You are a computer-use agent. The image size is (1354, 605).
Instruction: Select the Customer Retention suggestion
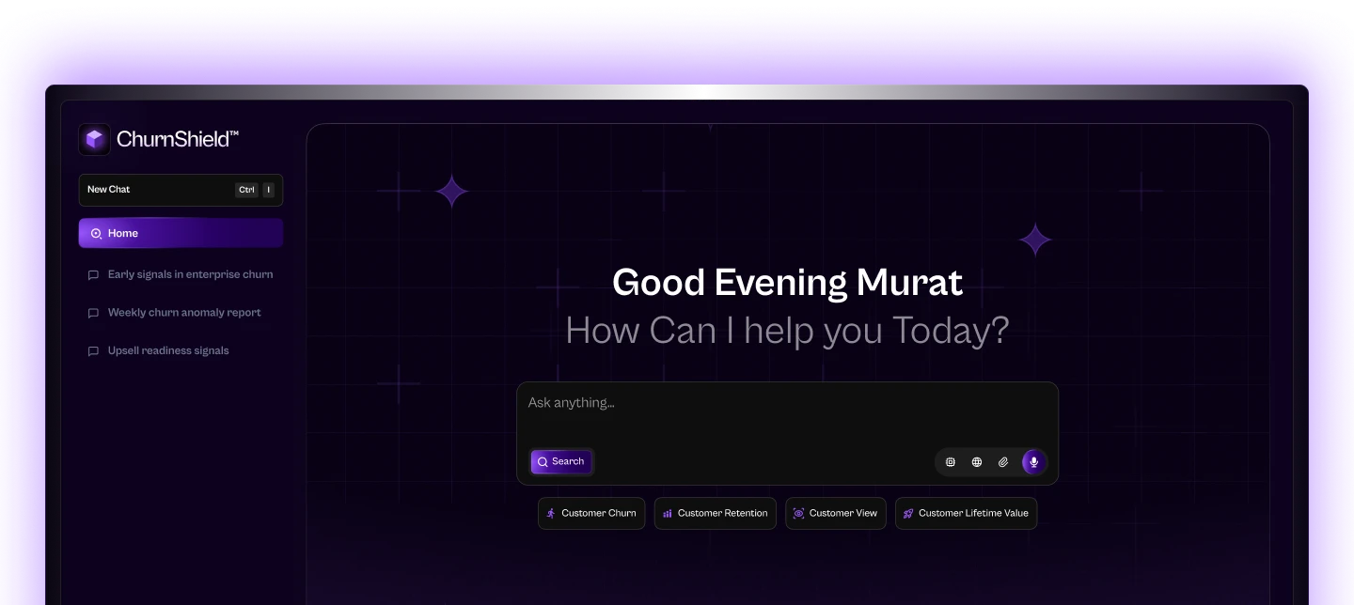715,513
